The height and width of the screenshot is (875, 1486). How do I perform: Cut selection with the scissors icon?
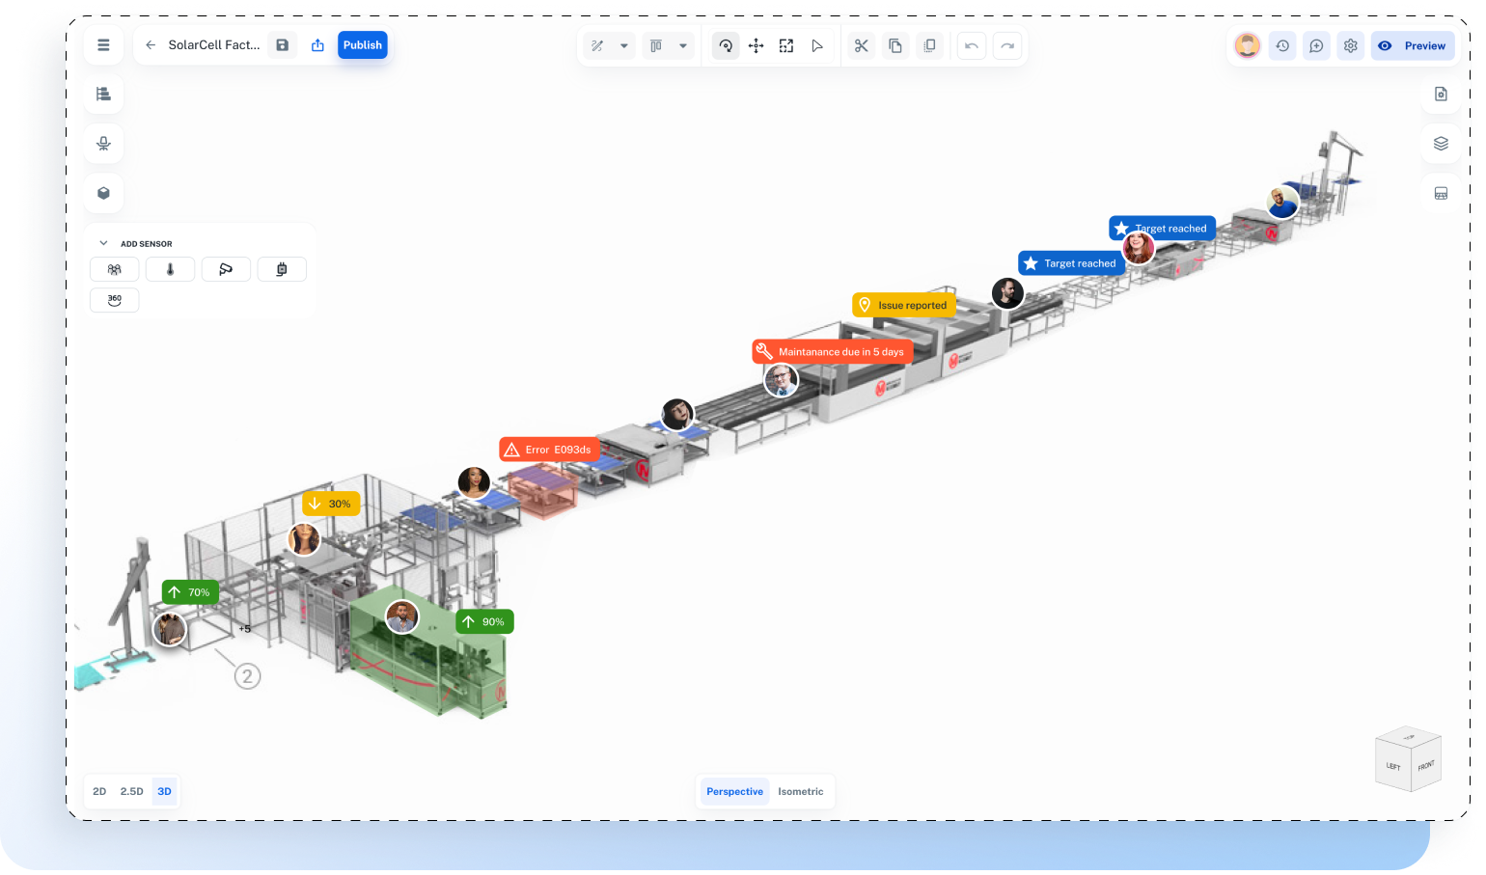click(x=862, y=45)
